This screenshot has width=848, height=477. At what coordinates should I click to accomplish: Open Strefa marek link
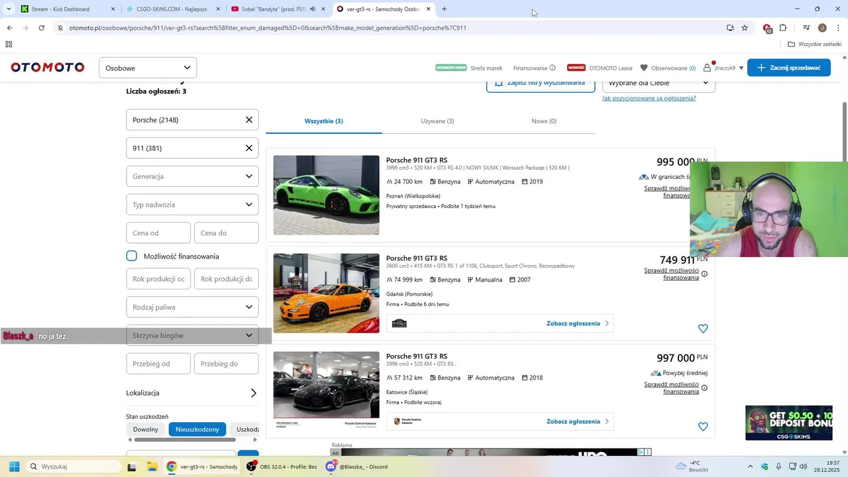pyautogui.click(x=486, y=68)
